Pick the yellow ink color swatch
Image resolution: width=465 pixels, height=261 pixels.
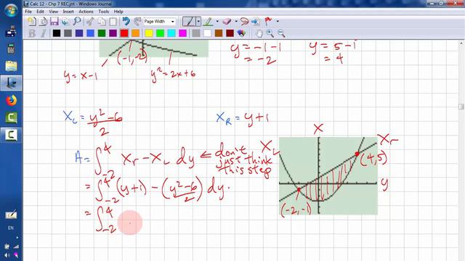pos(149,33)
